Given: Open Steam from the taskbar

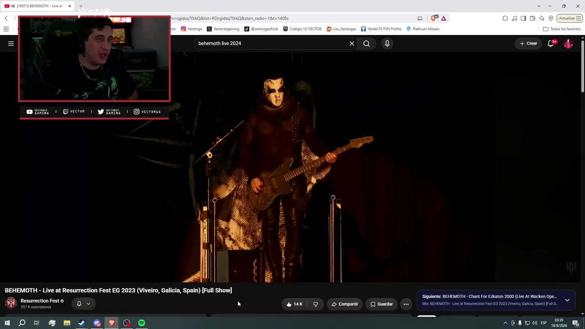Looking at the screenshot, I should 81,323.
